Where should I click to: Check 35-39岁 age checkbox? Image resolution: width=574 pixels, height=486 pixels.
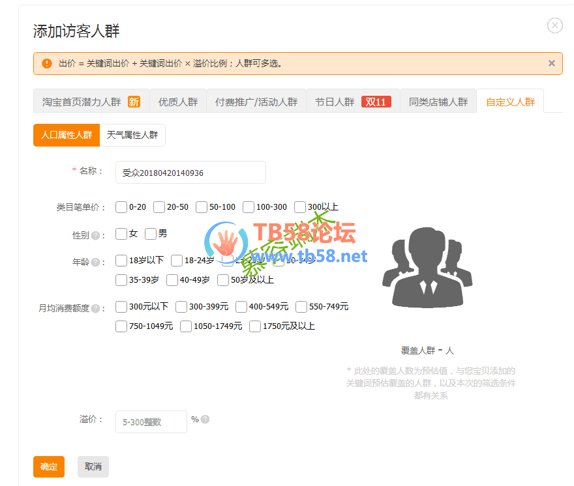pyautogui.click(x=121, y=280)
